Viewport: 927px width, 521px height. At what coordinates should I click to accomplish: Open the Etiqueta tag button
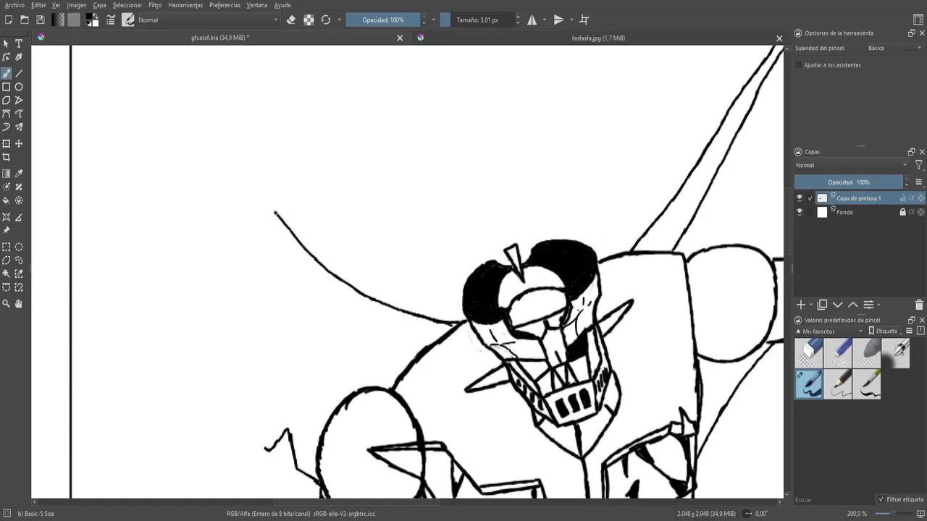(885, 331)
